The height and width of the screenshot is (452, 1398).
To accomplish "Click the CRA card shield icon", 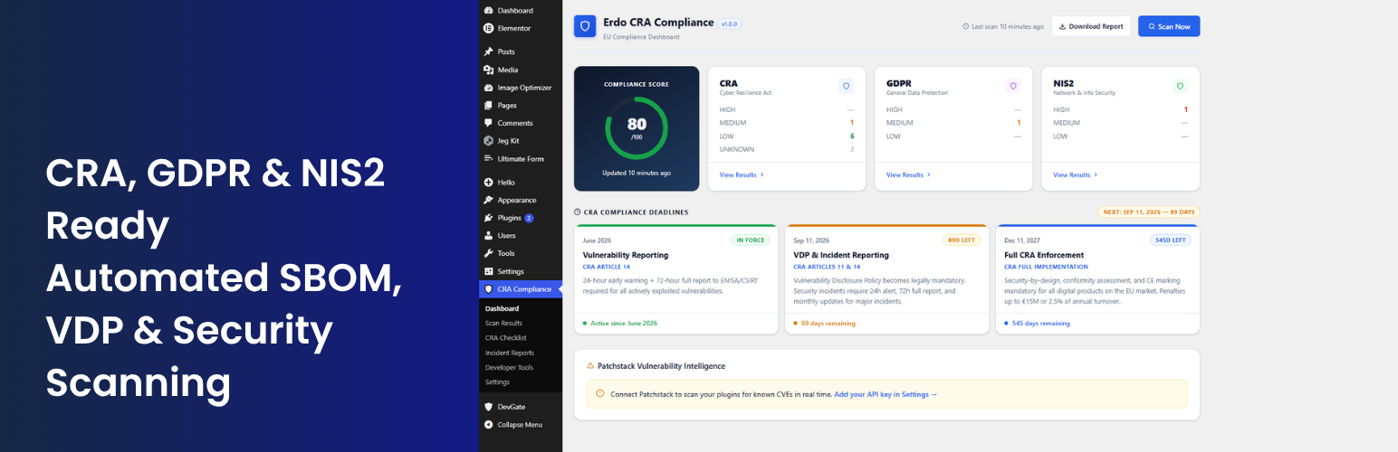I will pyautogui.click(x=847, y=86).
